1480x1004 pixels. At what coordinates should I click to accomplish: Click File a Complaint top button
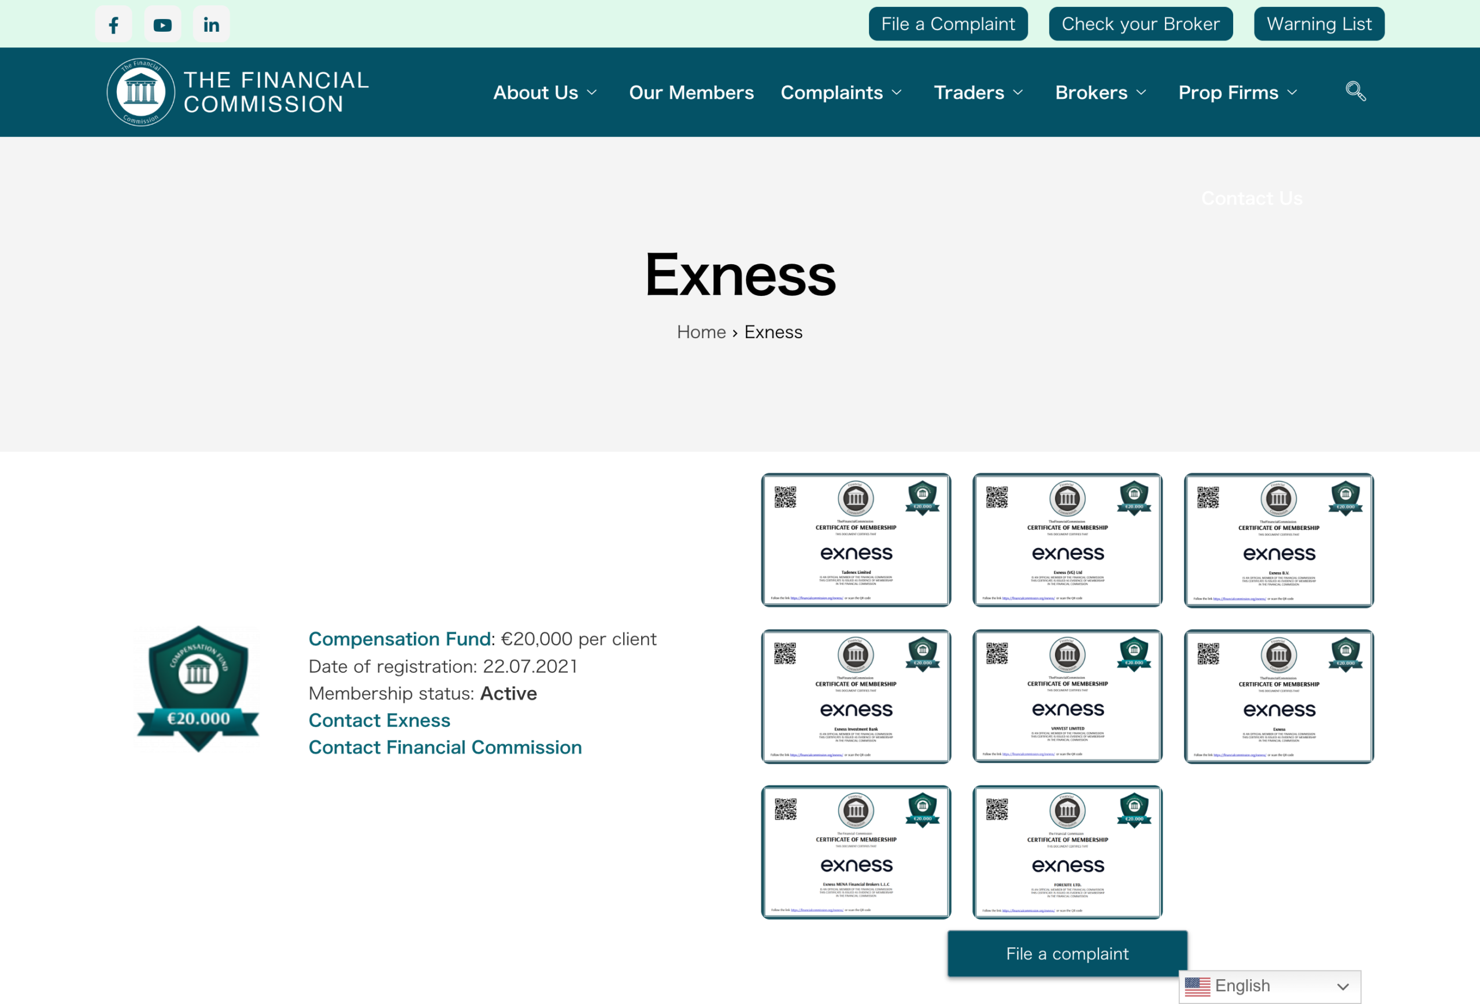point(948,24)
